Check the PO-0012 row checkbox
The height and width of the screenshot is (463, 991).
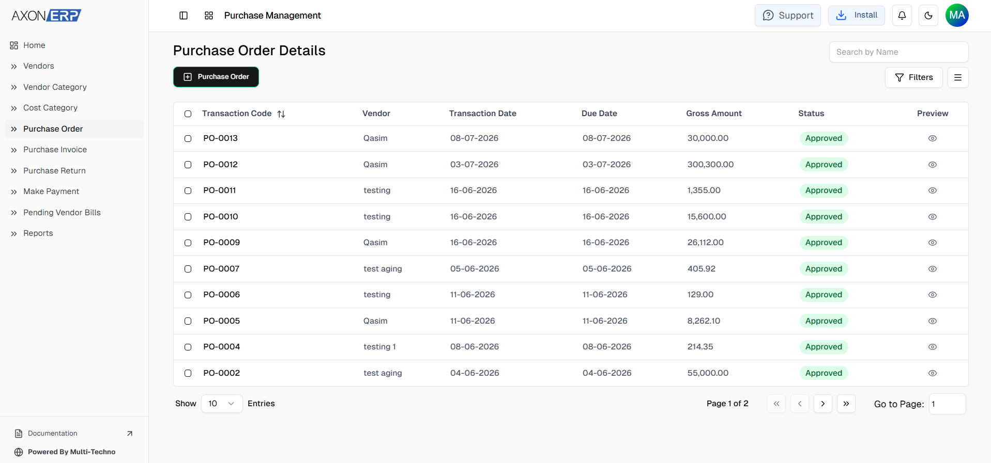point(188,165)
